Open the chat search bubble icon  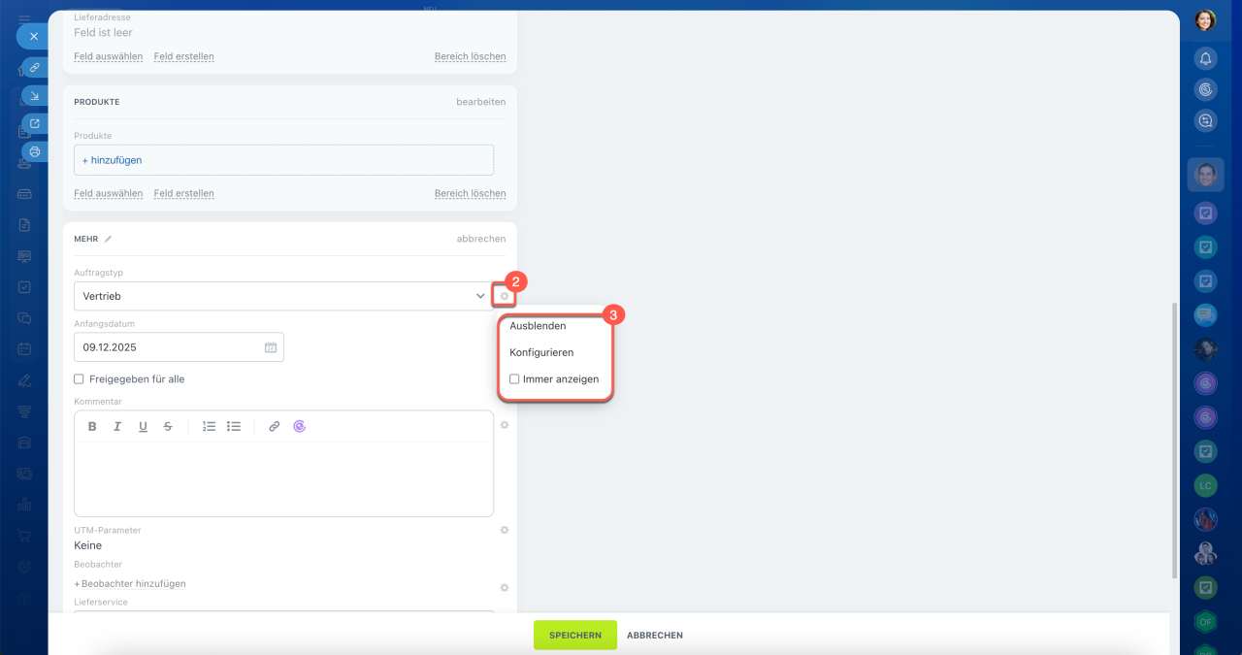pos(1205,121)
